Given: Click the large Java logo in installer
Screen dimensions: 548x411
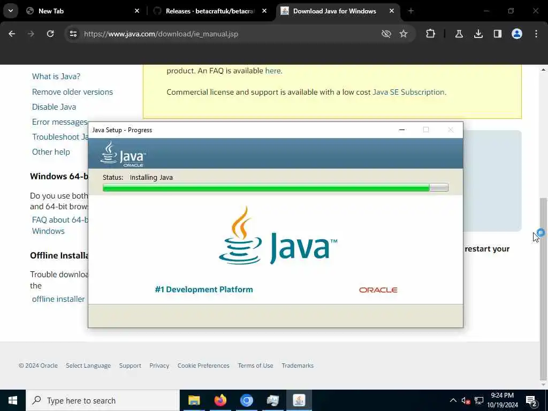Looking at the screenshot, I should point(278,235).
